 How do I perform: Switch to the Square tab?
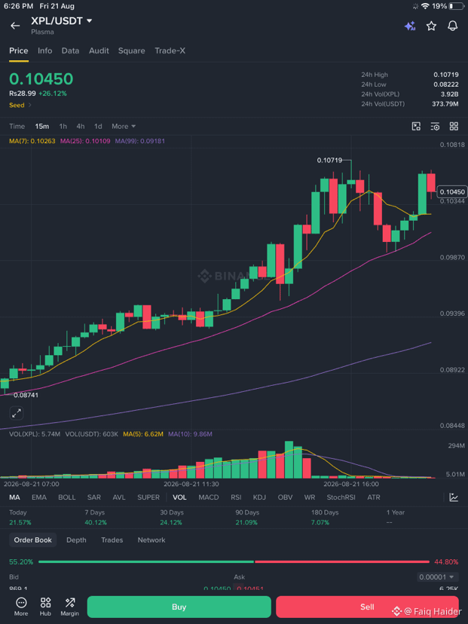coord(131,50)
